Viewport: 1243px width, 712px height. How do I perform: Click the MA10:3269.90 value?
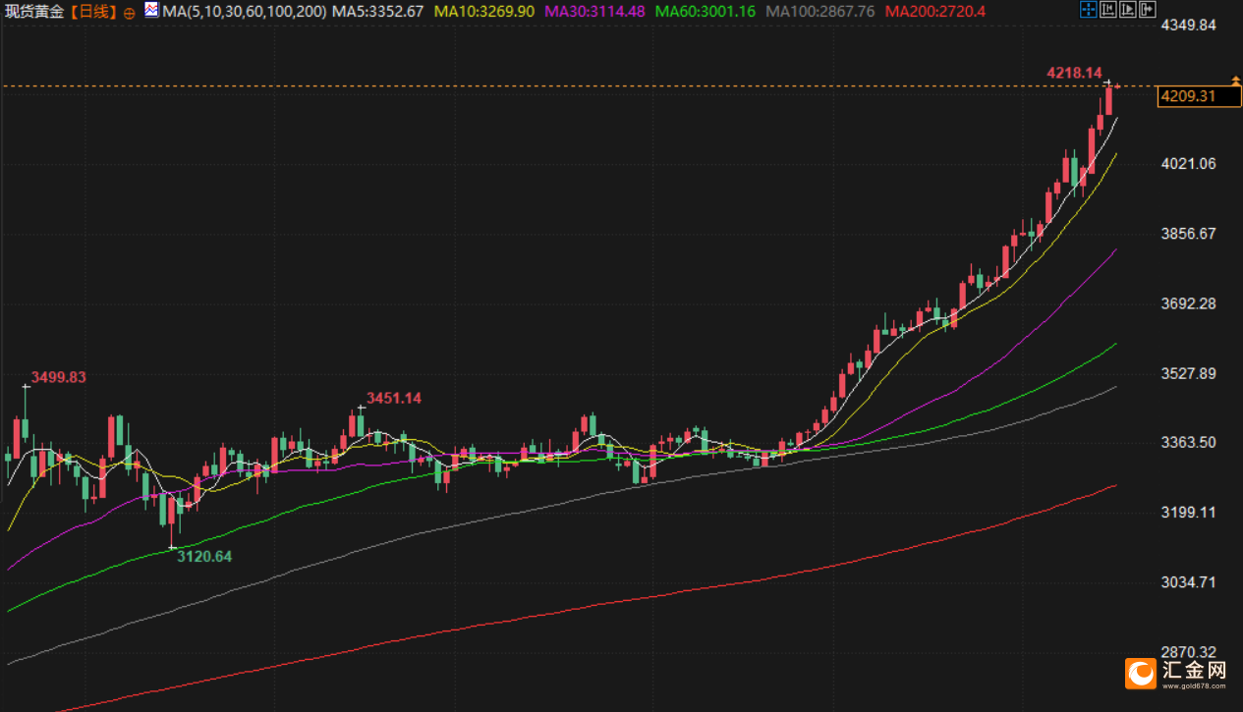484,12
